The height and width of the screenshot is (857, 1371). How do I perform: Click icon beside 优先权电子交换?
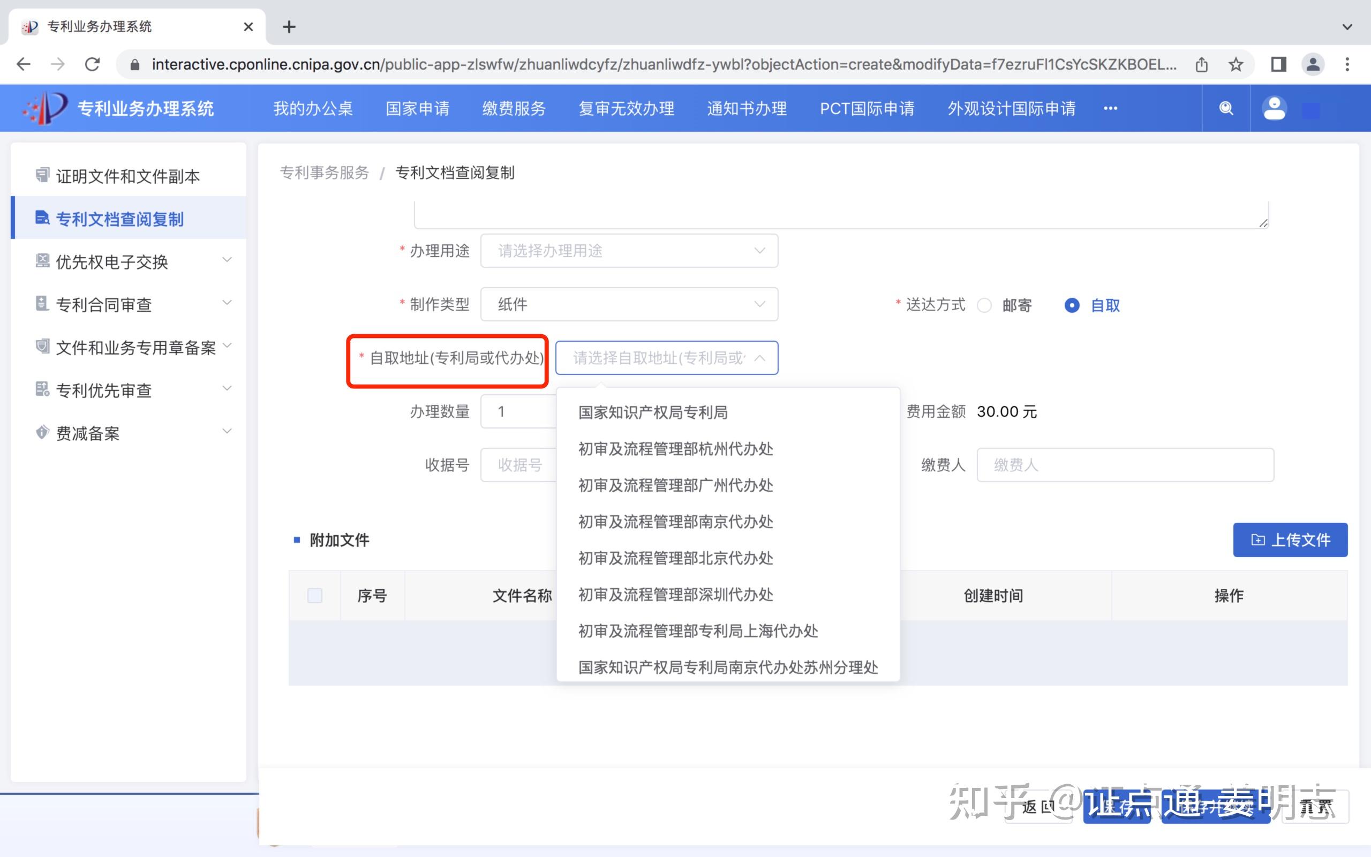[x=42, y=261]
